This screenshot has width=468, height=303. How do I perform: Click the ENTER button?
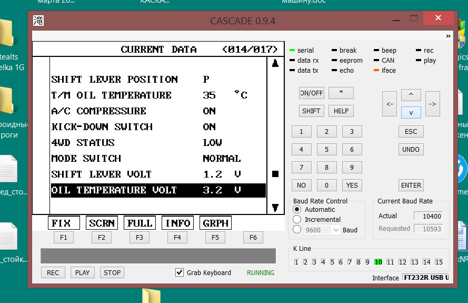click(411, 185)
